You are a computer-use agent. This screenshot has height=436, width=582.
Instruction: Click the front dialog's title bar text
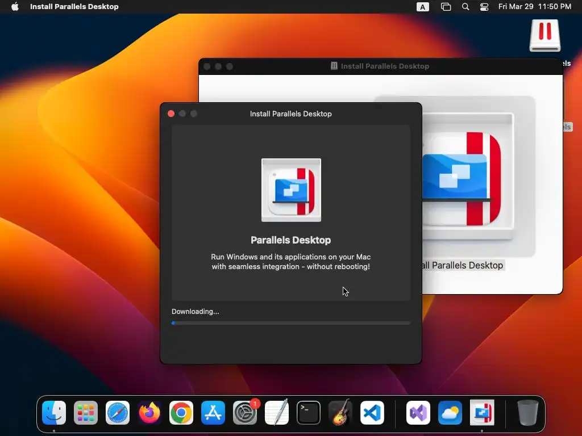290,114
